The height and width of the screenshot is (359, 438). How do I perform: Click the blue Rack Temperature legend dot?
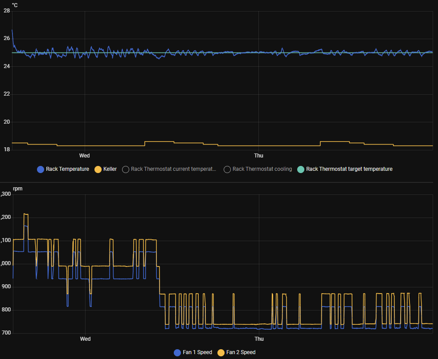(40, 169)
